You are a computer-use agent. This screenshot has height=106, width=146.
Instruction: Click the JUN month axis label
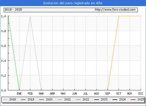75,94
